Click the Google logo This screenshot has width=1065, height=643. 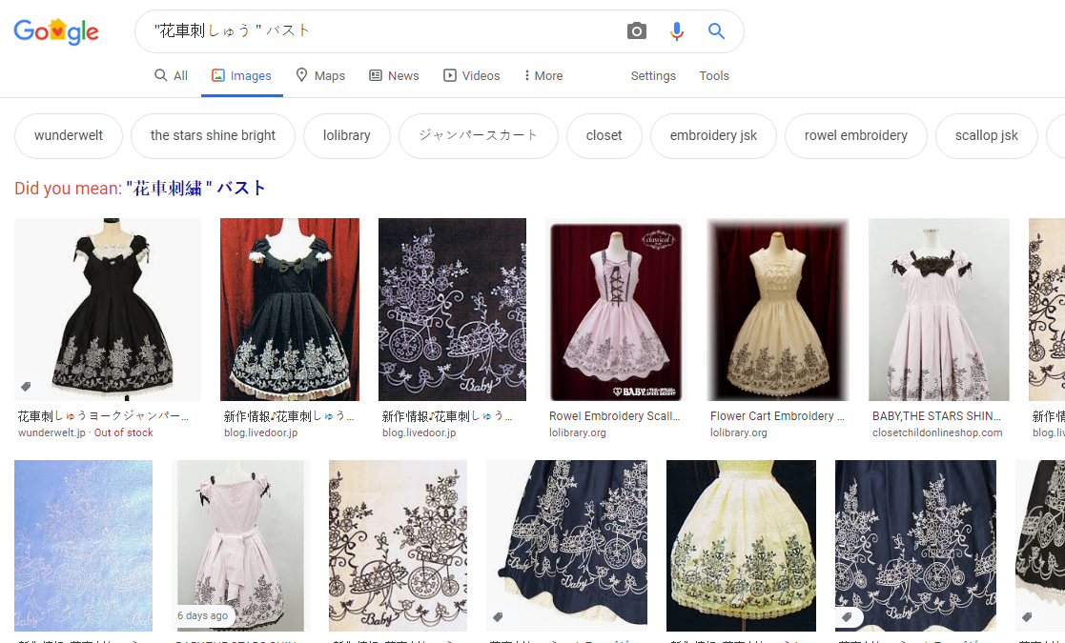click(x=56, y=31)
